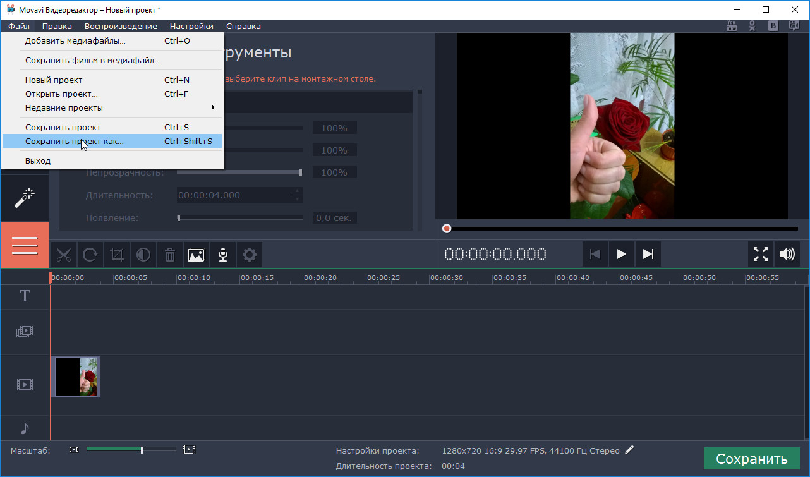
Task: Skip to next frame
Action: [x=648, y=254]
